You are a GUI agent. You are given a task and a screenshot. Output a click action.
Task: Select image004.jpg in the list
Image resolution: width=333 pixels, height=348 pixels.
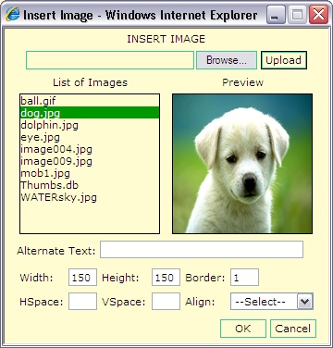tap(90, 149)
